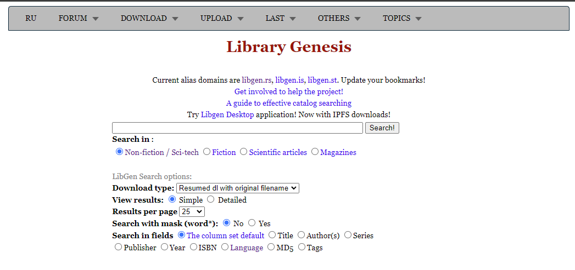Click the main search text box
Image resolution: width=575 pixels, height=270 pixels.
pos(237,128)
